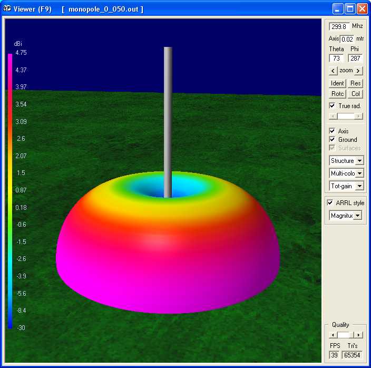Click the zoom in right arrow button

click(x=358, y=71)
